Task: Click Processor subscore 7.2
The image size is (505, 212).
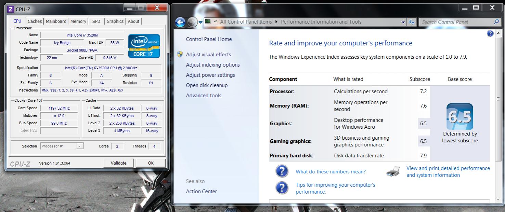Action: pos(423,91)
